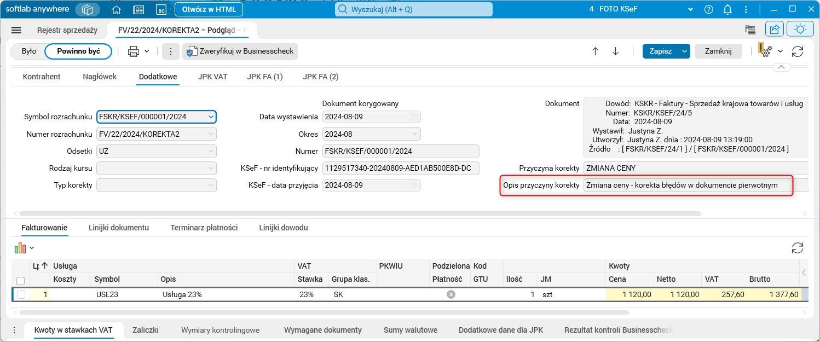Viewport: 820px width, 342px height.
Task: Switch to the Nagłówek tab
Action: (x=100, y=77)
